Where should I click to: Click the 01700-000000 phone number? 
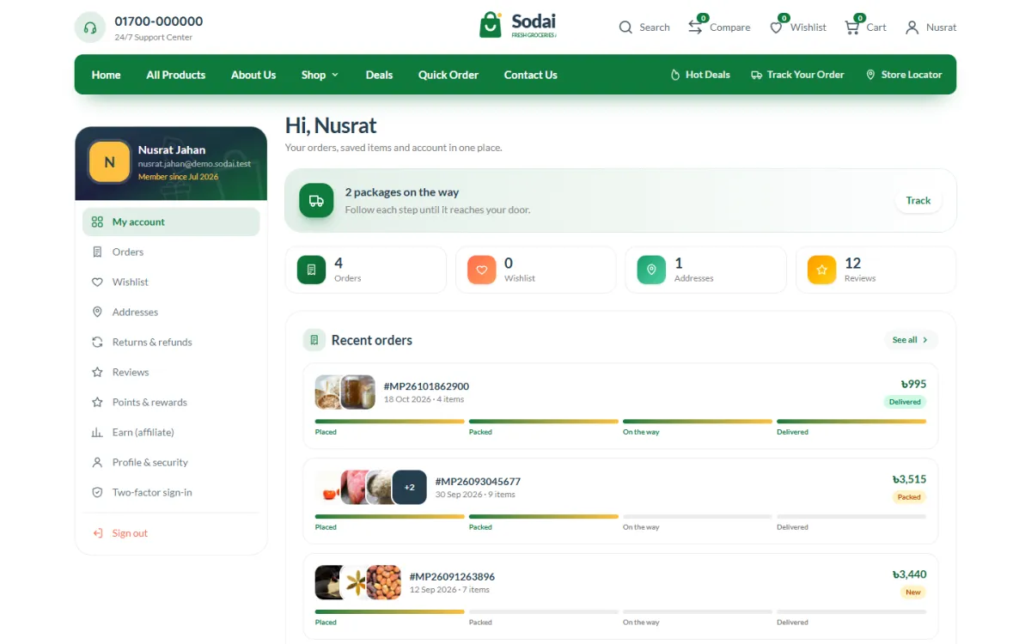159,21
